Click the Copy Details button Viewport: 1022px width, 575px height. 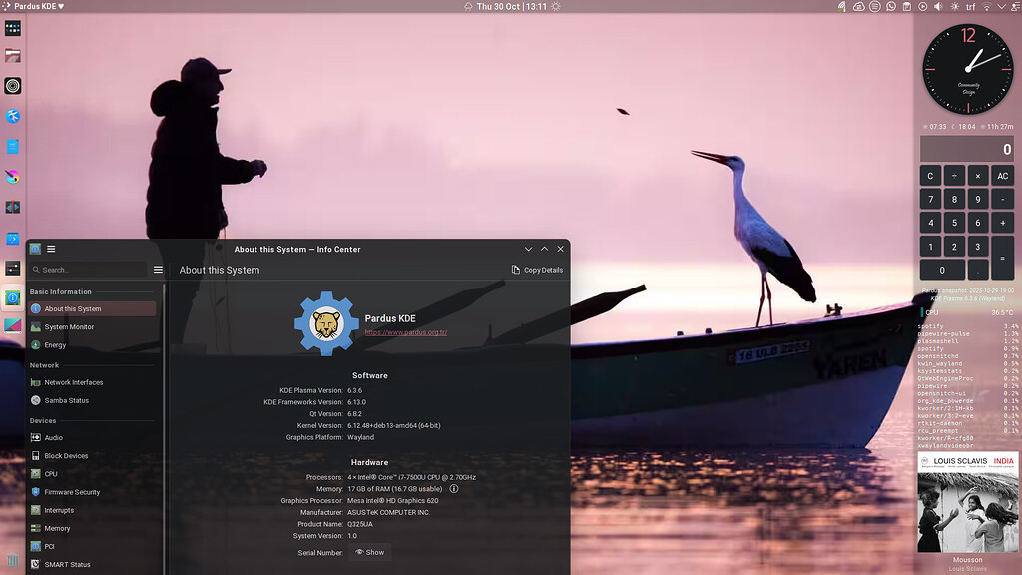click(537, 270)
